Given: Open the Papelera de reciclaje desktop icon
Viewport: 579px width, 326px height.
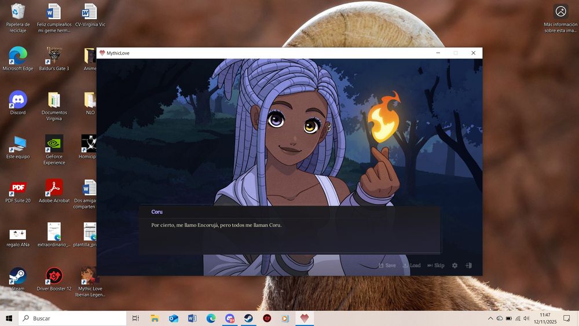Looking at the screenshot, I should point(18,18).
